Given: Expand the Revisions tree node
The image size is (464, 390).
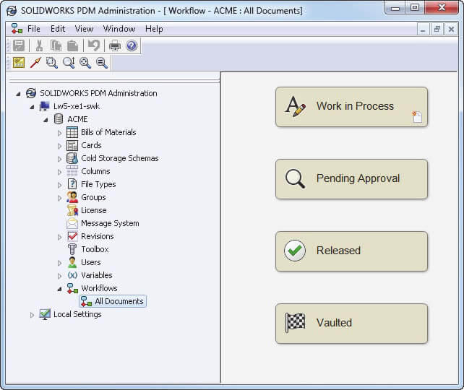Looking at the screenshot, I should coord(59,237).
